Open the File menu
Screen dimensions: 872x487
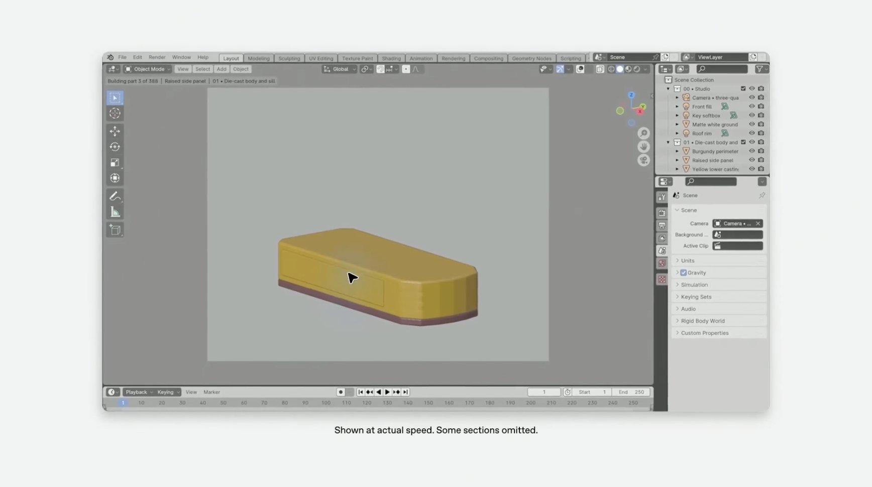pyautogui.click(x=122, y=57)
